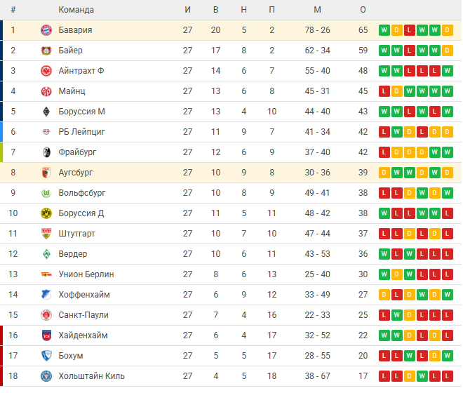Open the РБ Лейпциг team name

pyautogui.click(x=82, y=132)
